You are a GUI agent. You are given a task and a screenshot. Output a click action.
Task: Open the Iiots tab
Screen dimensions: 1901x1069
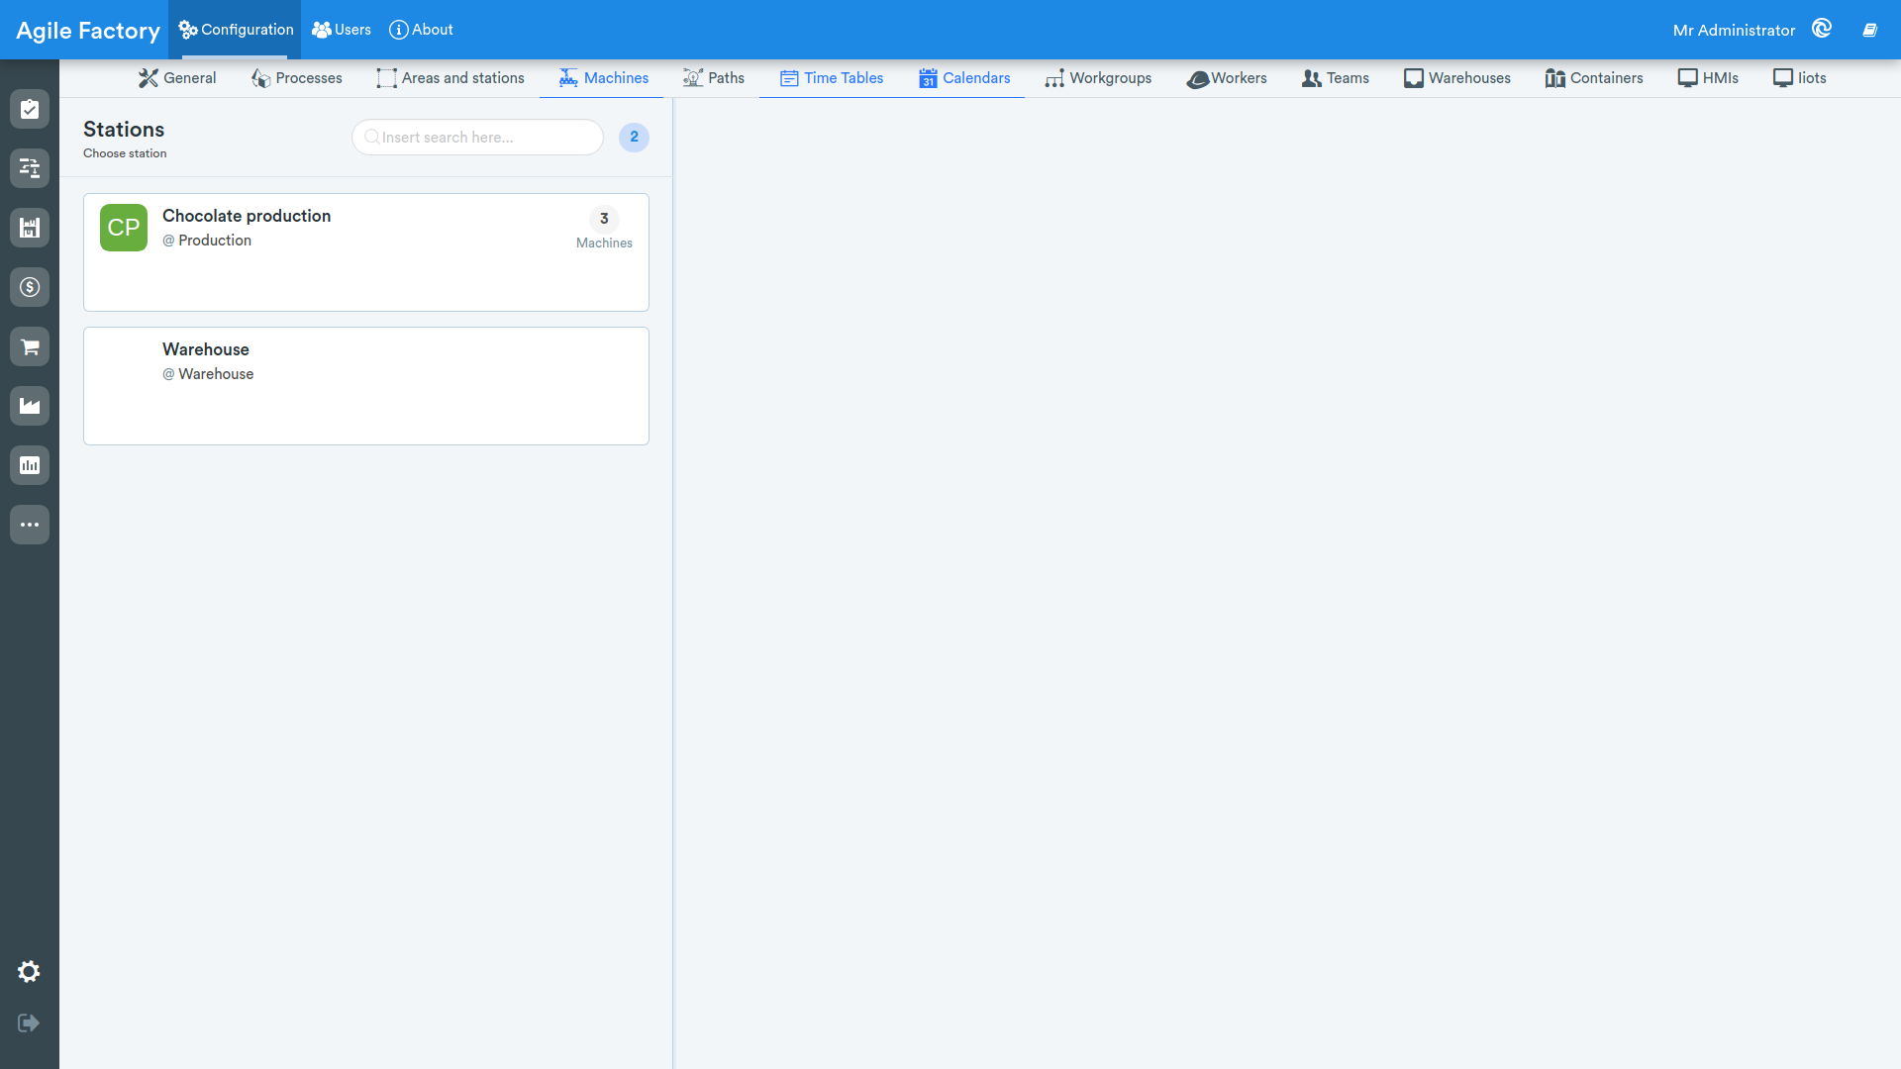click(x=1800, y=78)
